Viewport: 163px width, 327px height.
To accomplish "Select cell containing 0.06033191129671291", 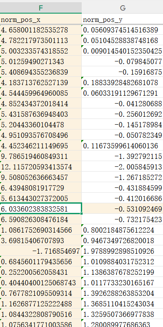I will tap(122, 93).
